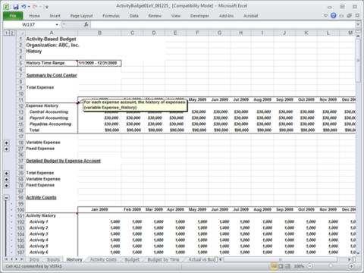Click the Undo arrow icon
This screenshot has width=364, height=273.
click(24, 7)
